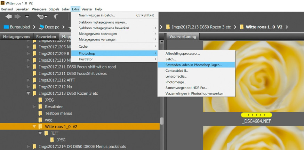Image resolution: width=304 pixels, height=150 pixels.
Task: Open Metagegevens vervangen submenu
Action: [x=115, y=39]
